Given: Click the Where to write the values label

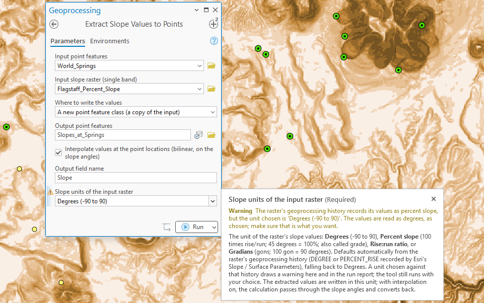Looking at the screenshot, I should pyautogui.click(x=88, y=103).
